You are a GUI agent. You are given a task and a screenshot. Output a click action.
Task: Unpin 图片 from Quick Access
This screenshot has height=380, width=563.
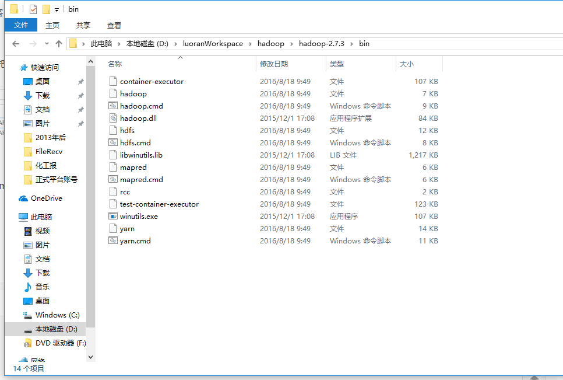point(81,123)
